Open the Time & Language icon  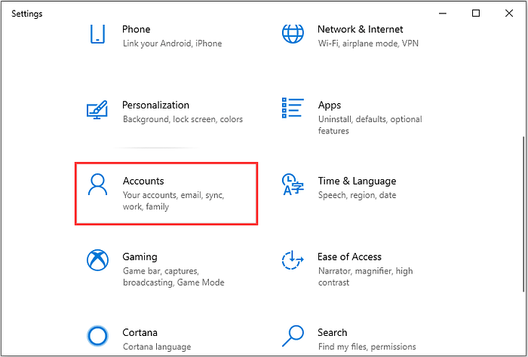(x=293, y=185)
